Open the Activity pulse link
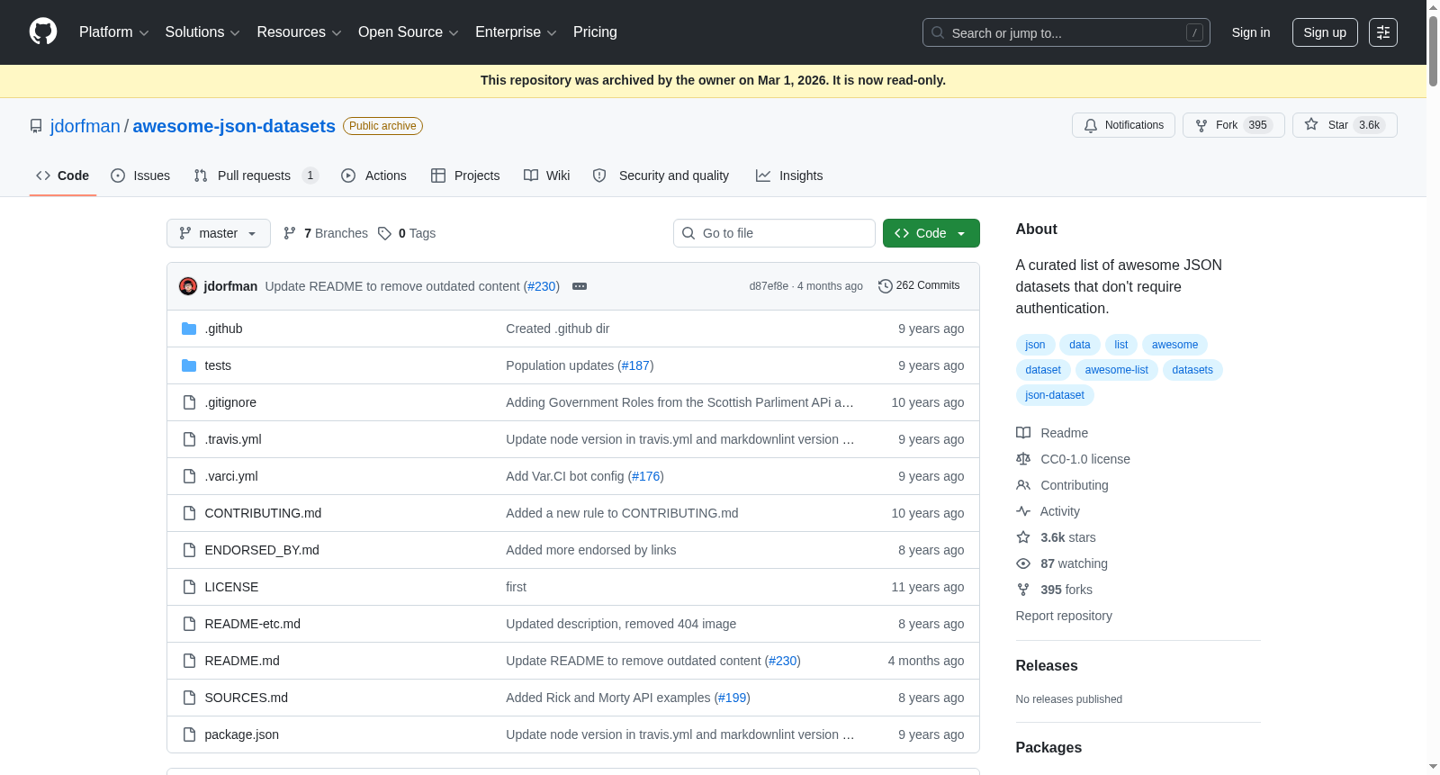1440x775 pixels. [x=1048, y=511]
